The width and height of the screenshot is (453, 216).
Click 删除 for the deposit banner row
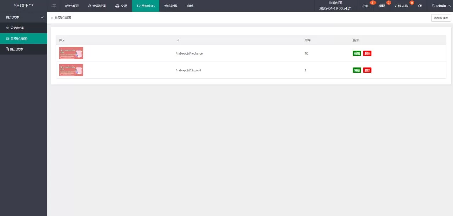tap(367, 70)
